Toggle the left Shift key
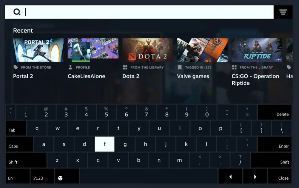Image resolution: width=299 pixels, height=188 pixels. click(x=26, y=160)
